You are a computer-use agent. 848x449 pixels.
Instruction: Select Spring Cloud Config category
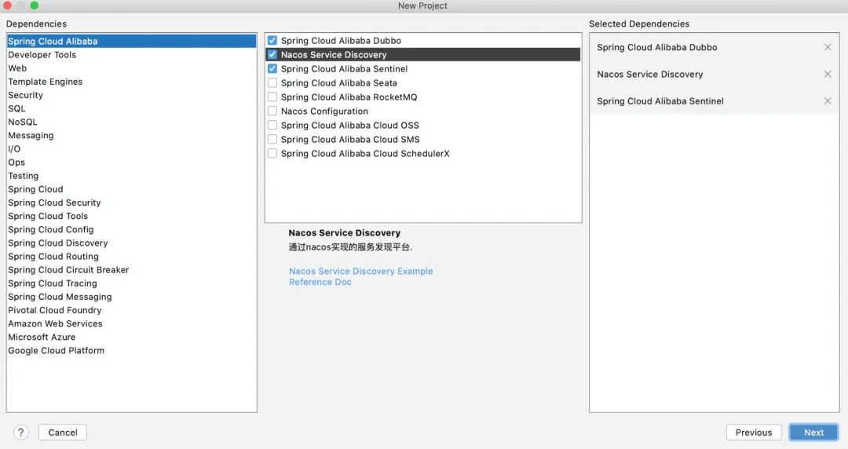[x=131, y=229]
